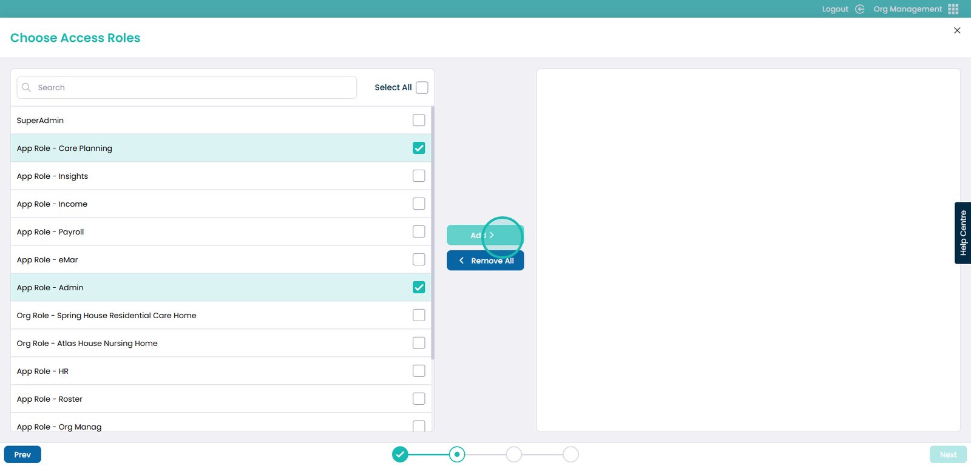Click the Next button
Image resolution: width=971 pixels, height=466 pixels.
[948, 454]
